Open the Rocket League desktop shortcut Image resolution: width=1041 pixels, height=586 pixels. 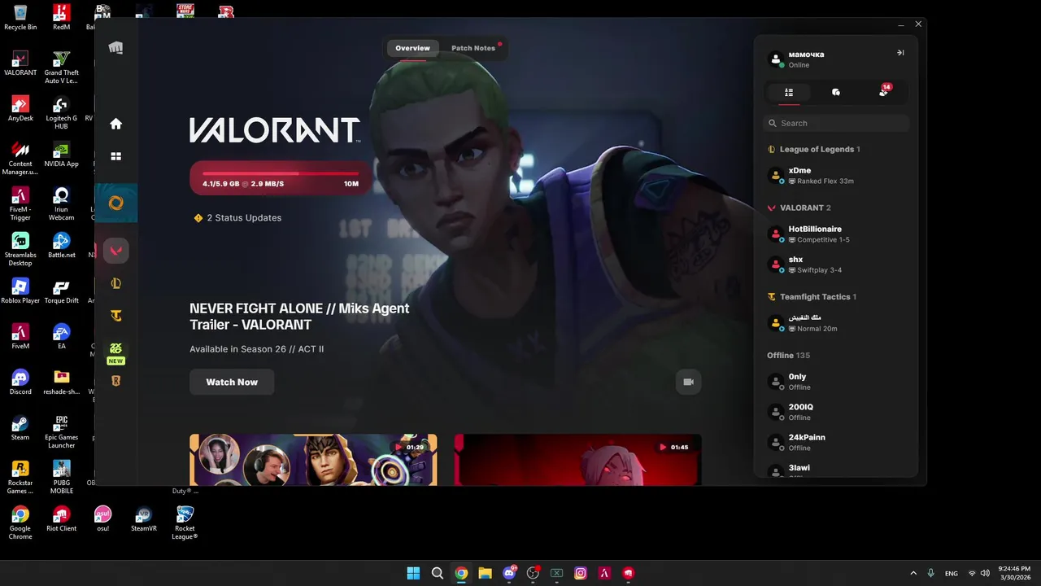coord(185,523)
